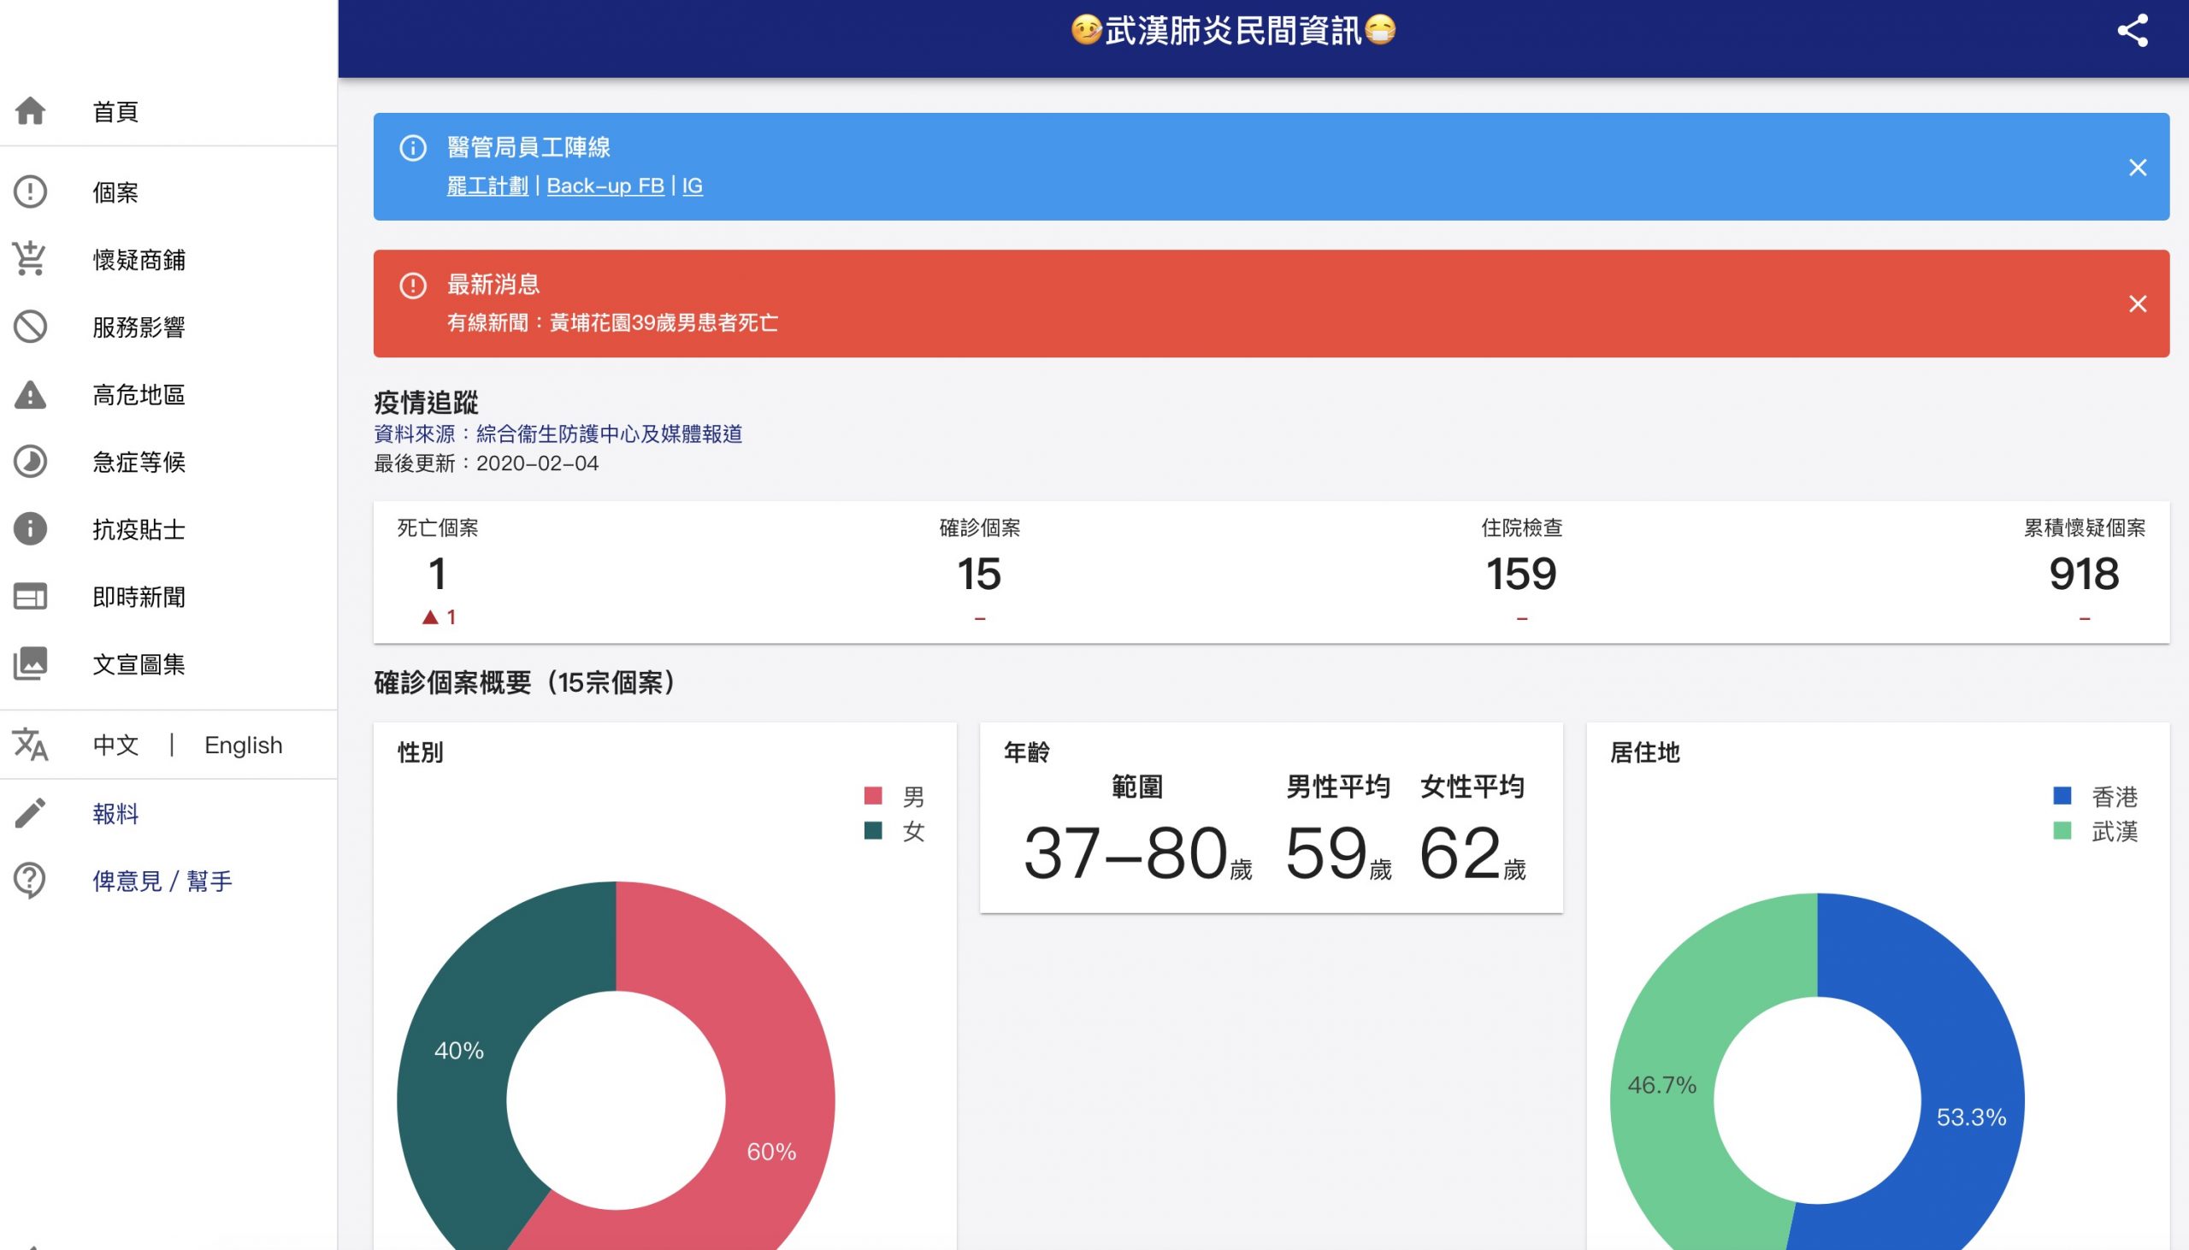Switch language to English
This screenshot has height=1250, width=2189.
[243, 746]
